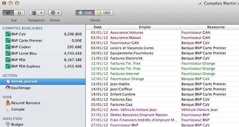Click the BNP PEA account icon
This screenshot has height=127, width=239.
click(x=8, y=60)
